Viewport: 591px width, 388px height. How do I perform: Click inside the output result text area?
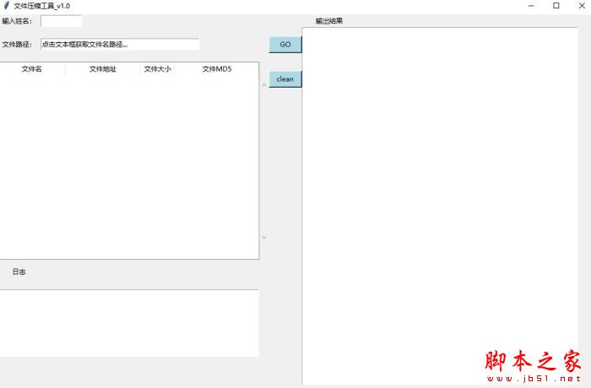[x=440, y=206]
